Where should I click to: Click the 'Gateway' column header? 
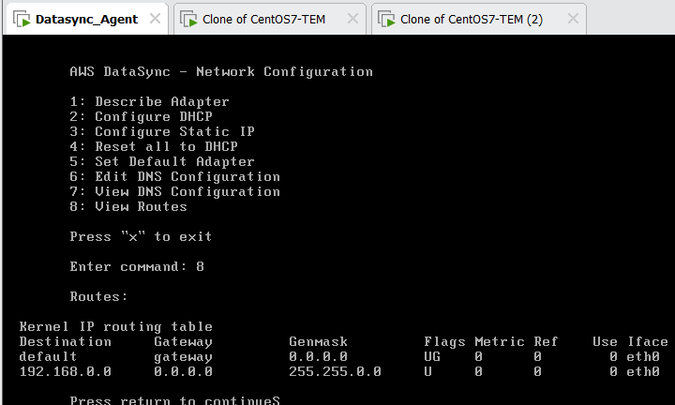(184, 342)
